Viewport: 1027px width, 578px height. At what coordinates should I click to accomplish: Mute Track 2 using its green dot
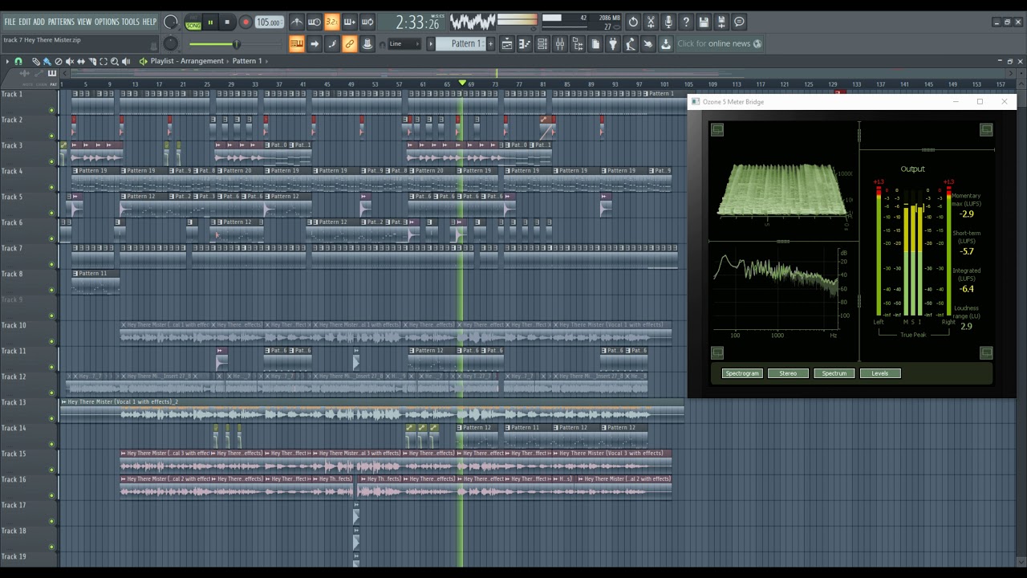point(52,136)
